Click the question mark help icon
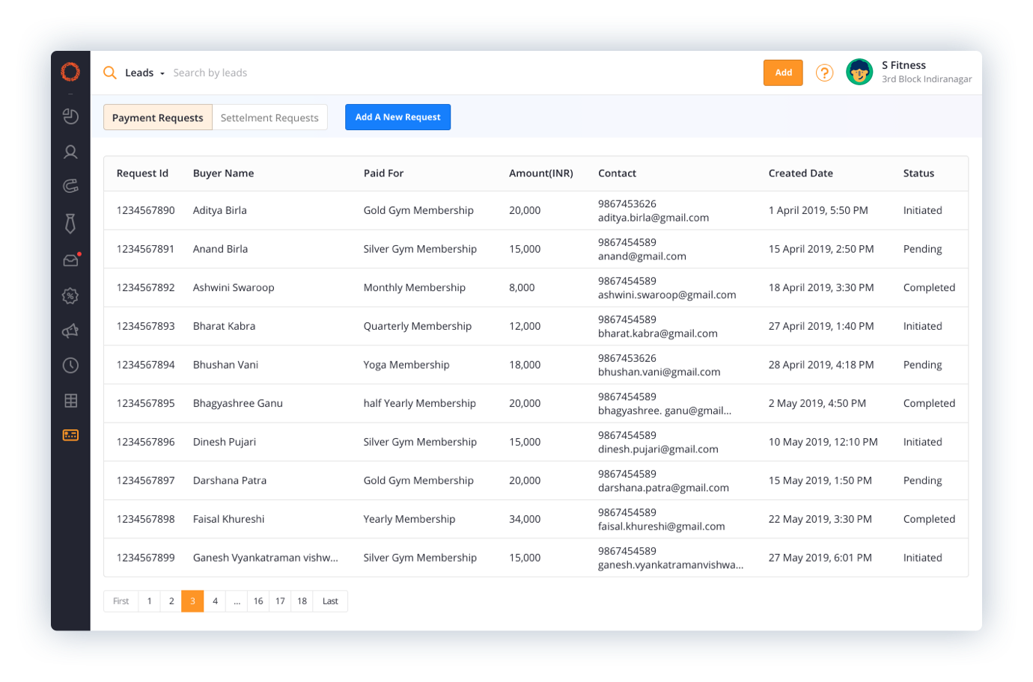 tap(824, 73)
